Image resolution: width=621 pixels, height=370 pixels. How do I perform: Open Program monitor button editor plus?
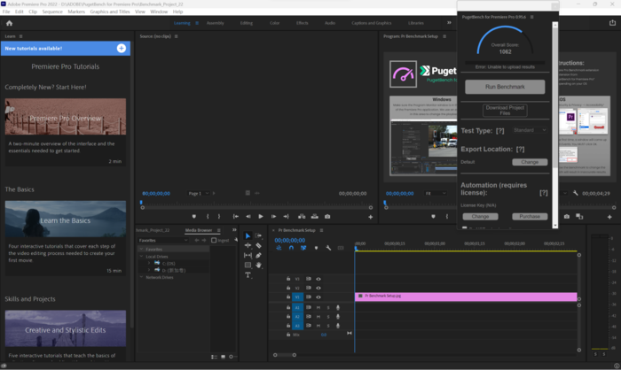tap(609, 217)
